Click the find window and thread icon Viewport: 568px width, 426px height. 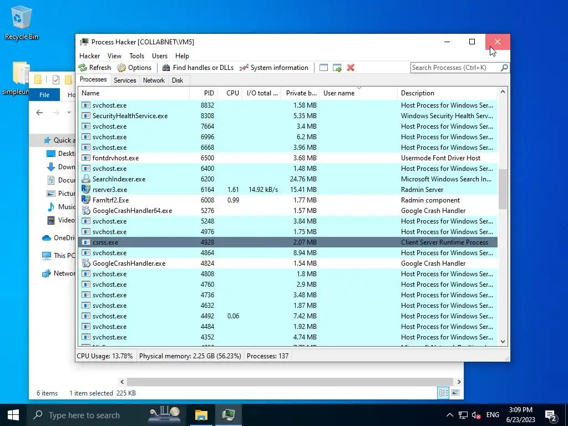pos(337,68)
